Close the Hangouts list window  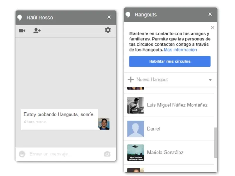pyautogui.click(x=210, y=14)
